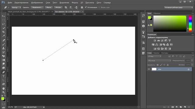Add a Levels adjustment

pyautogui.click(x=158, y=41)
